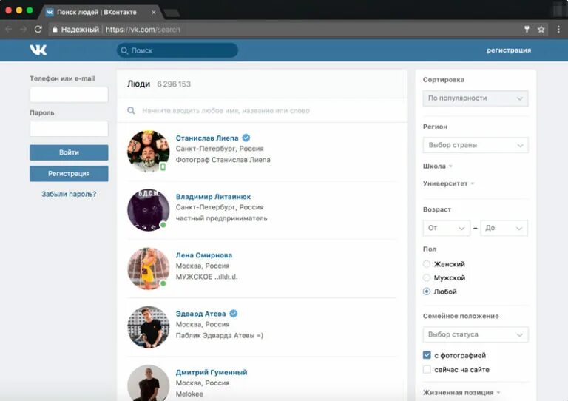Open the Выбор статуса dropdown
568x401 pixels.
point(476,334)
